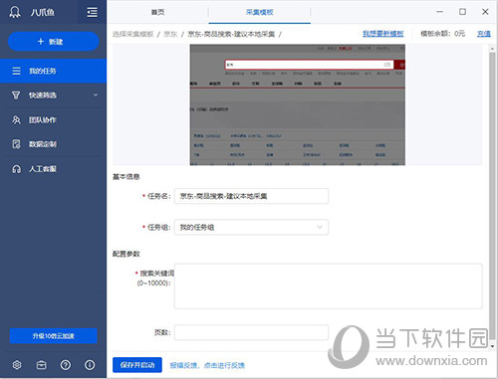The height and width of the screenshot is (379, 498).
Task: Click the 配置参数 section heading
Action: [x=126, y=254]
